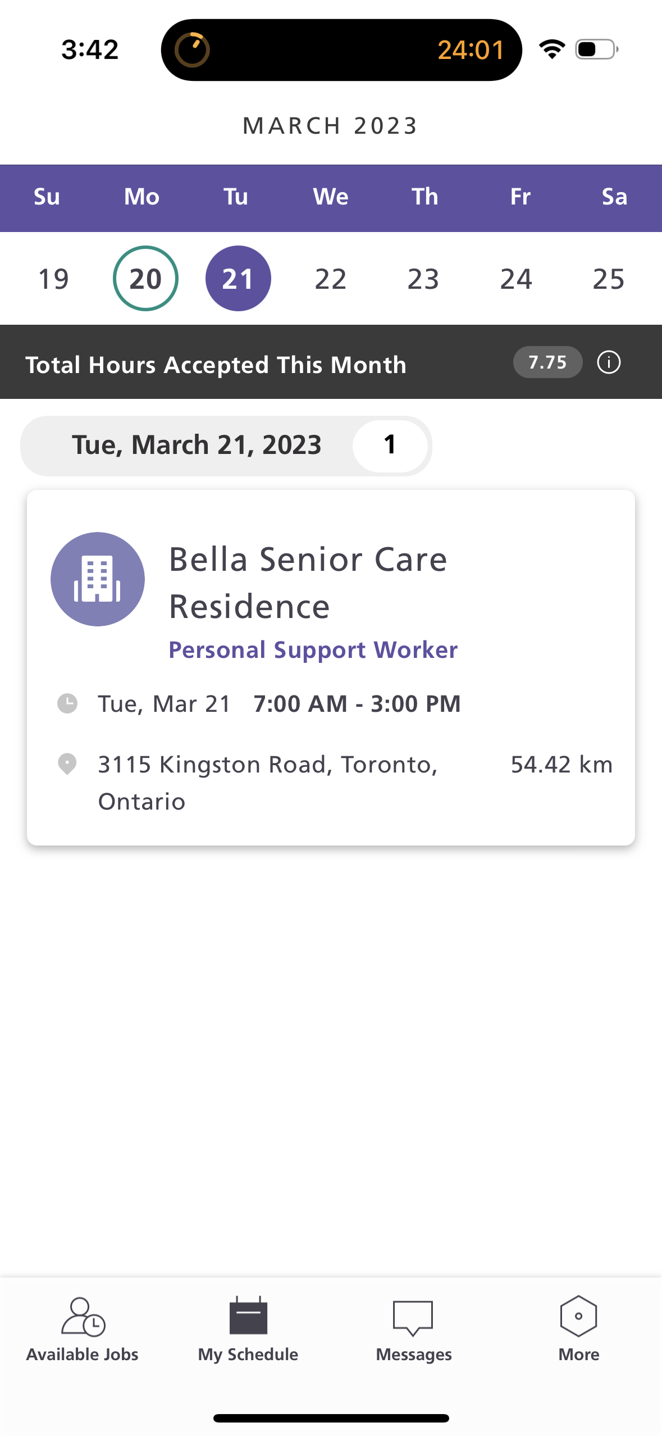The image size is (662, 1436).
Task: Select Tuesday the 21st on calendar
Action: pos(238,279)
